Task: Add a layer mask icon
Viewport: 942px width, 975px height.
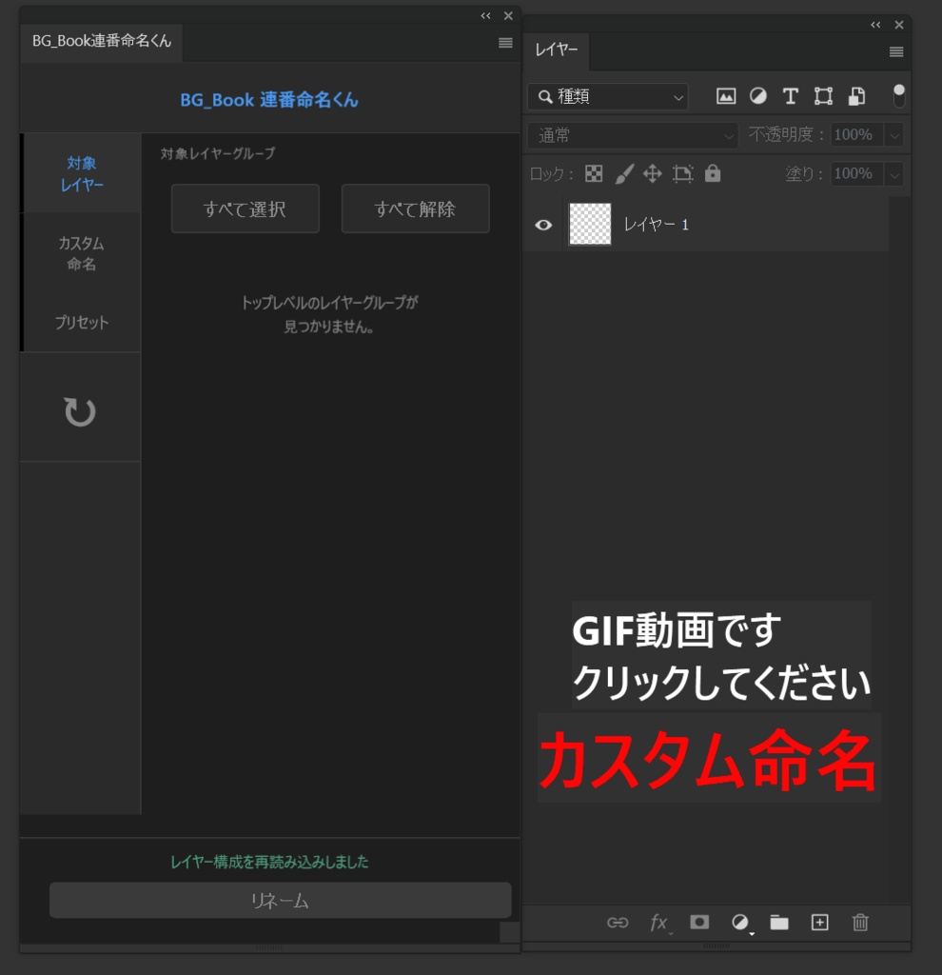Action: (699, 922)
